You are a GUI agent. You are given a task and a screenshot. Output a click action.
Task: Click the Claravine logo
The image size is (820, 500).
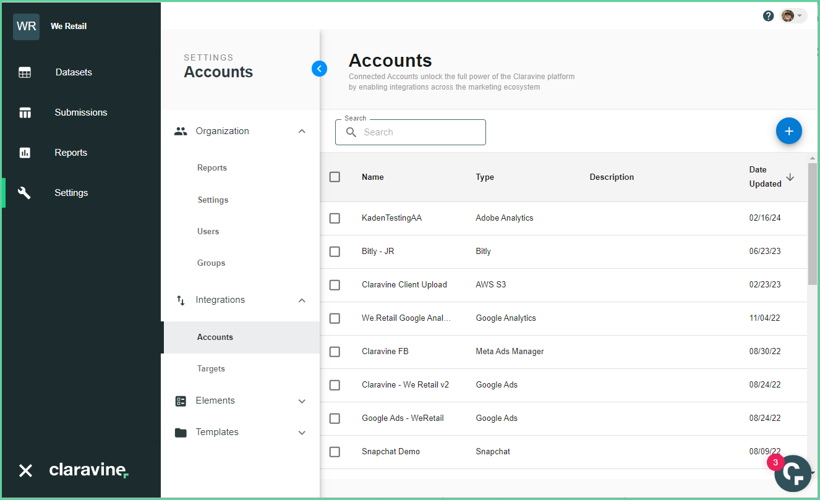click(89, 470)
